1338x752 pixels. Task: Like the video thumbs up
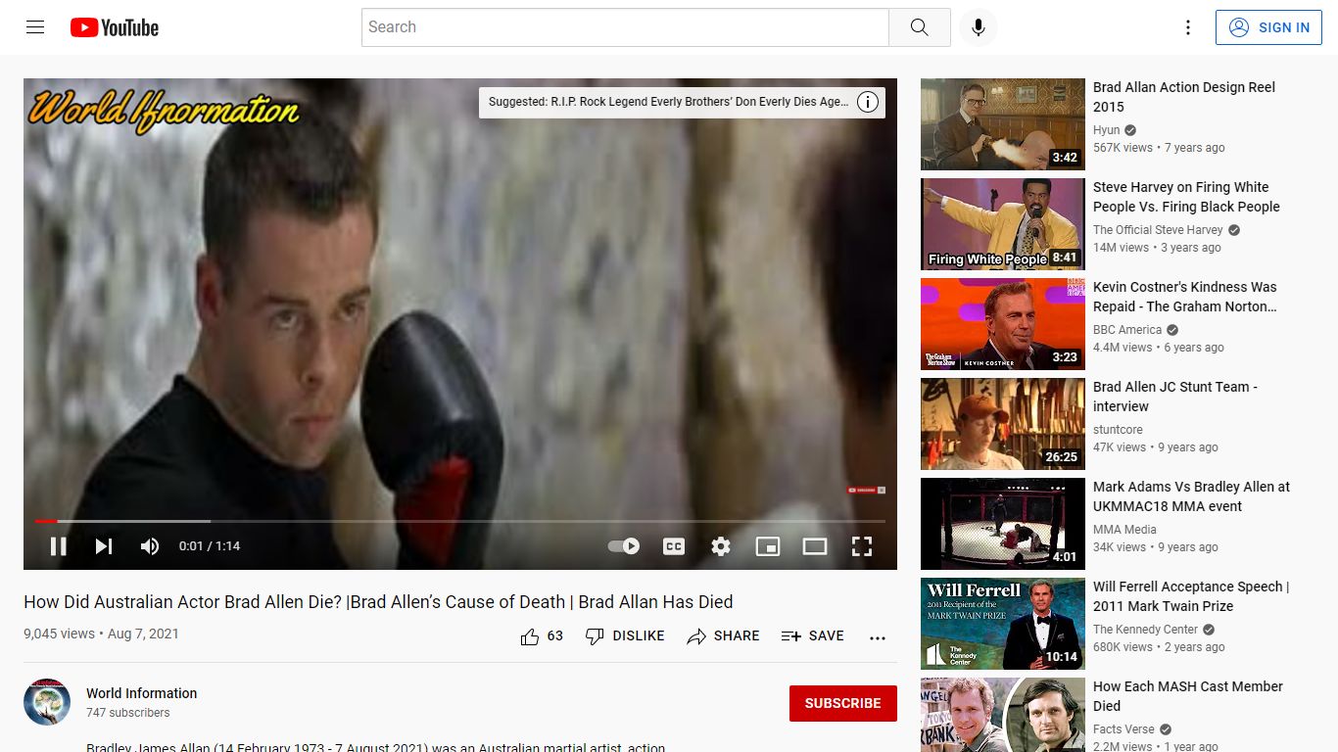tap(530, 636)
